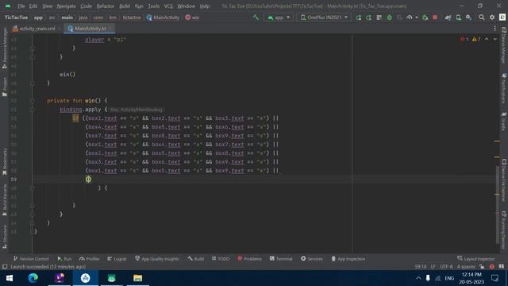Screen dimensions: 508x286
Task: Click the 59:18 caret position indicator
Action: [x=421, y=267]
